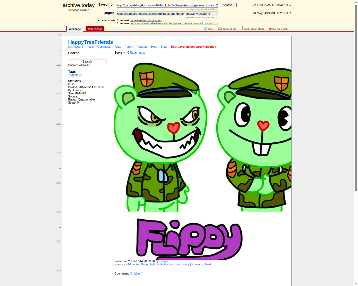Open Booru.org Imageboard Network link
This screenshot has height=286, width=358.
[192, 47]
